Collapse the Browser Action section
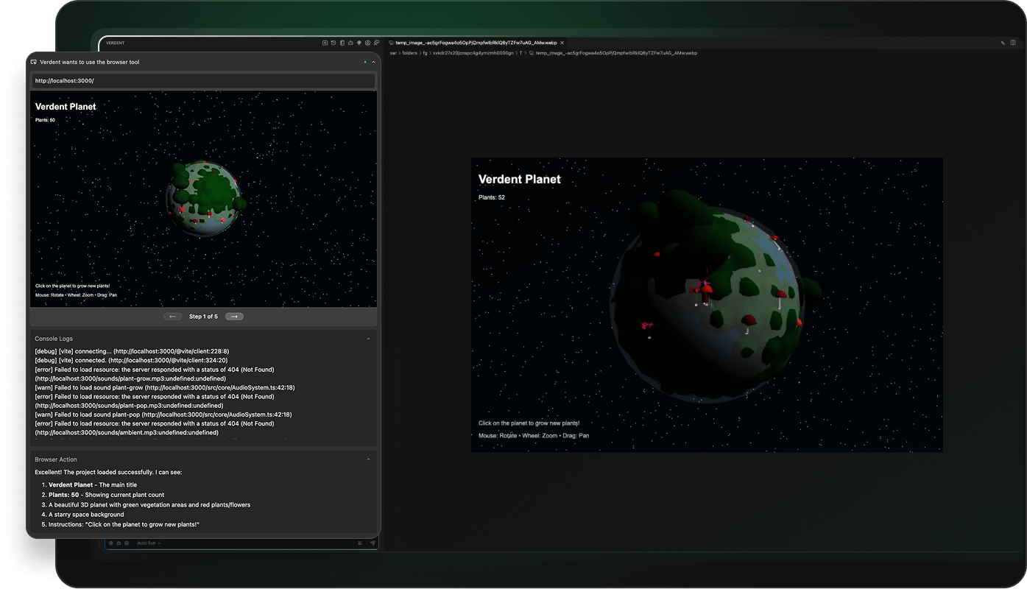Screen dimensions: 1027x589 [369, 459]
